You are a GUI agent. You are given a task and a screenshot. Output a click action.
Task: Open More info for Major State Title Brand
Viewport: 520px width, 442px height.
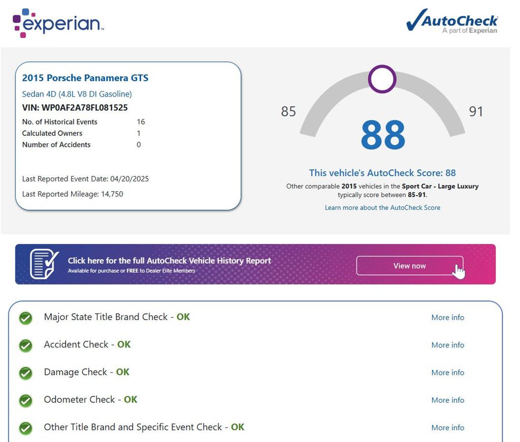(448, 317)
